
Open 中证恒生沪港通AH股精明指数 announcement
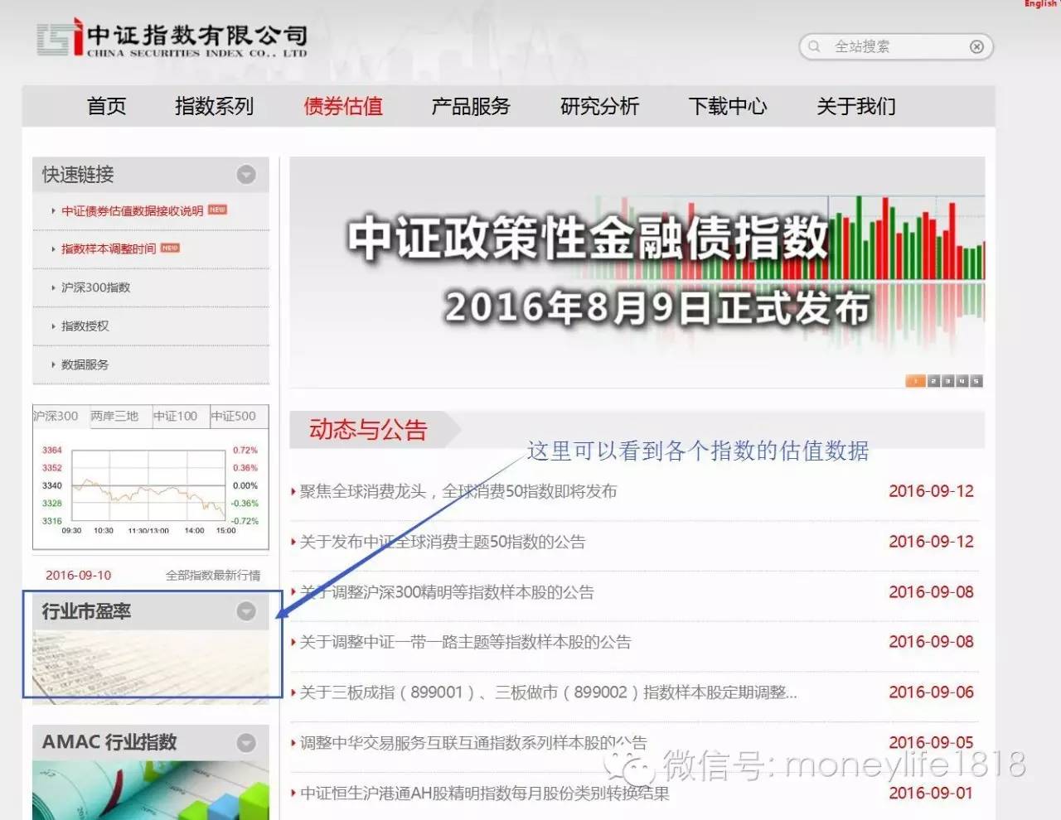click(484, 793)
